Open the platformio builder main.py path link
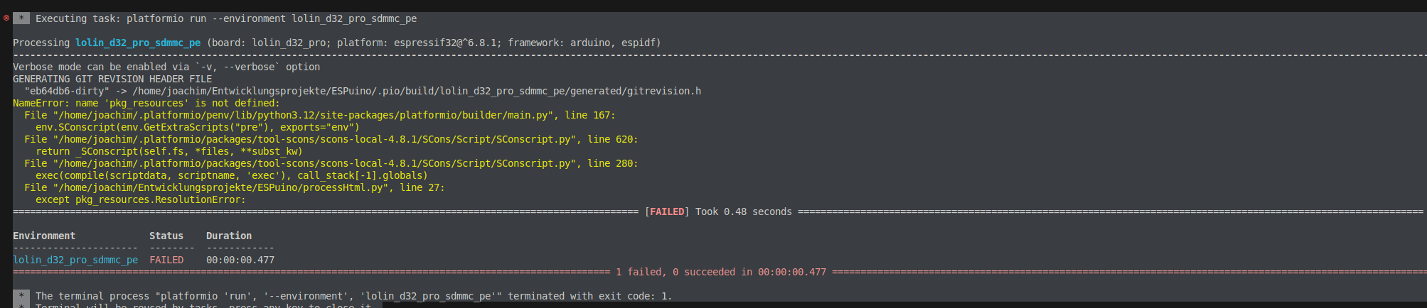This screenshot has width=1427, height=308. point(303,115)
